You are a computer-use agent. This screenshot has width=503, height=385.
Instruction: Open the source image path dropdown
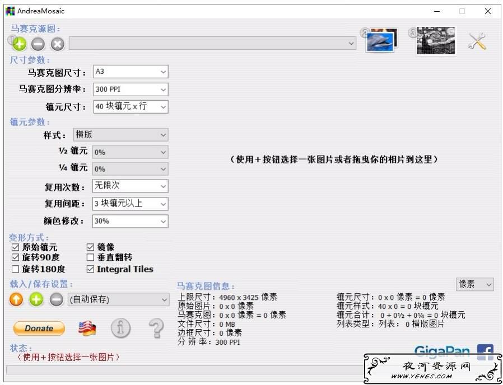(x=213, y=43)
